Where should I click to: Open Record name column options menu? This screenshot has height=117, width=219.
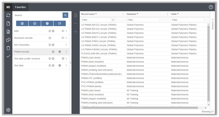coord(123,14)
